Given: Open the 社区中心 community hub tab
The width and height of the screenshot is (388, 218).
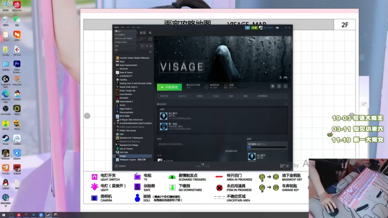Looking at the screenshot, I should [x=182, y=96].
